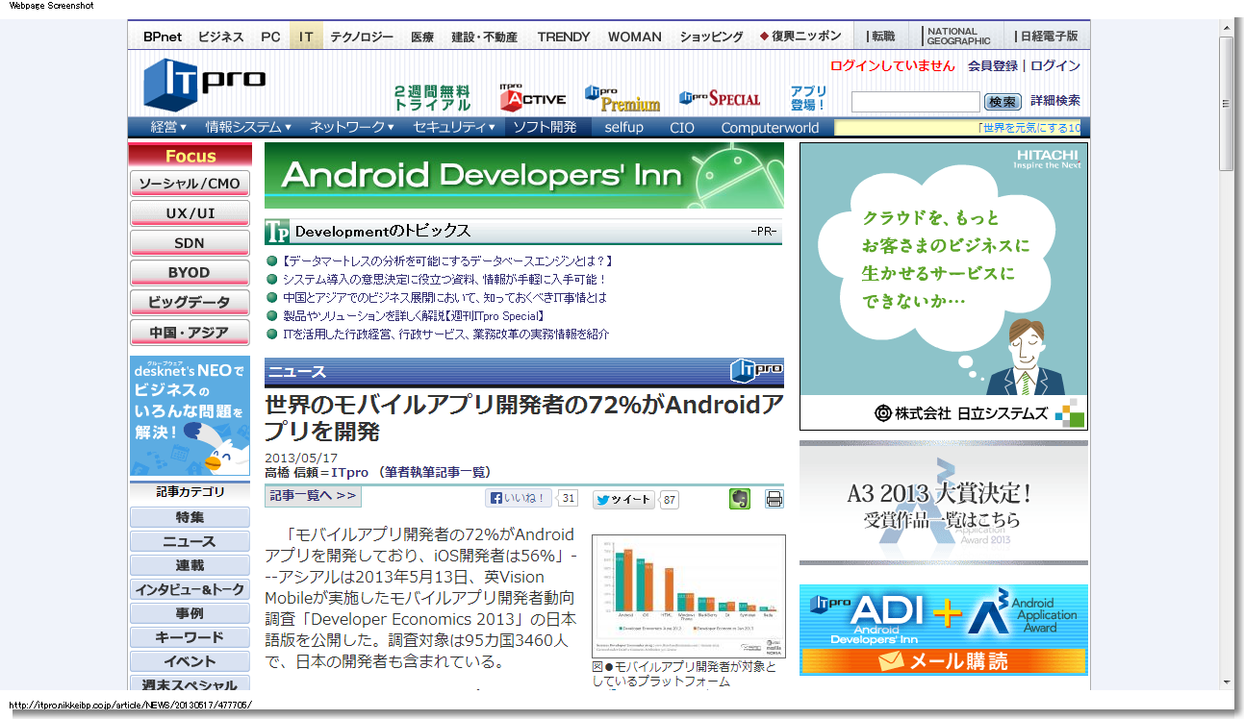Select WOMAN in the top bar

point(635,37)
